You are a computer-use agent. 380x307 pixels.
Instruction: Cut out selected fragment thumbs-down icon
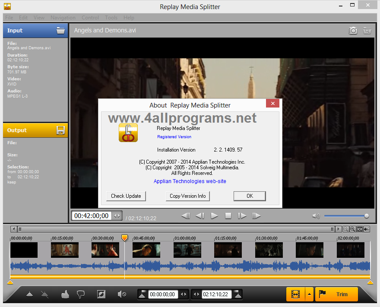(x=80, y=294)
